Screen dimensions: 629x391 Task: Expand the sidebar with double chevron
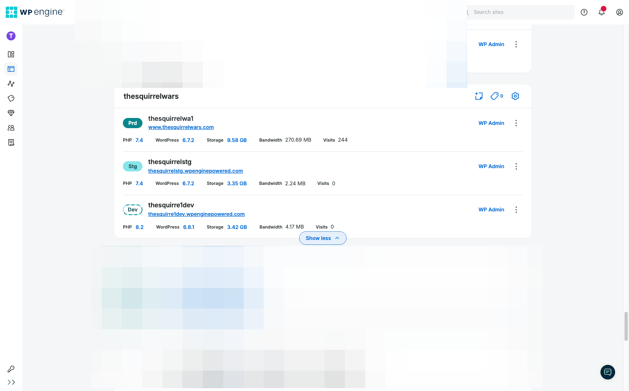point(11,382)
